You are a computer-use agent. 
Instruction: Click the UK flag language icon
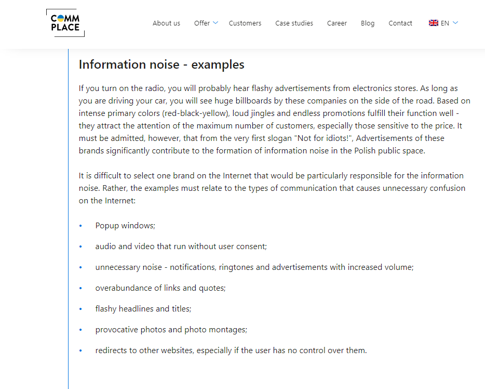pos(434,23)
